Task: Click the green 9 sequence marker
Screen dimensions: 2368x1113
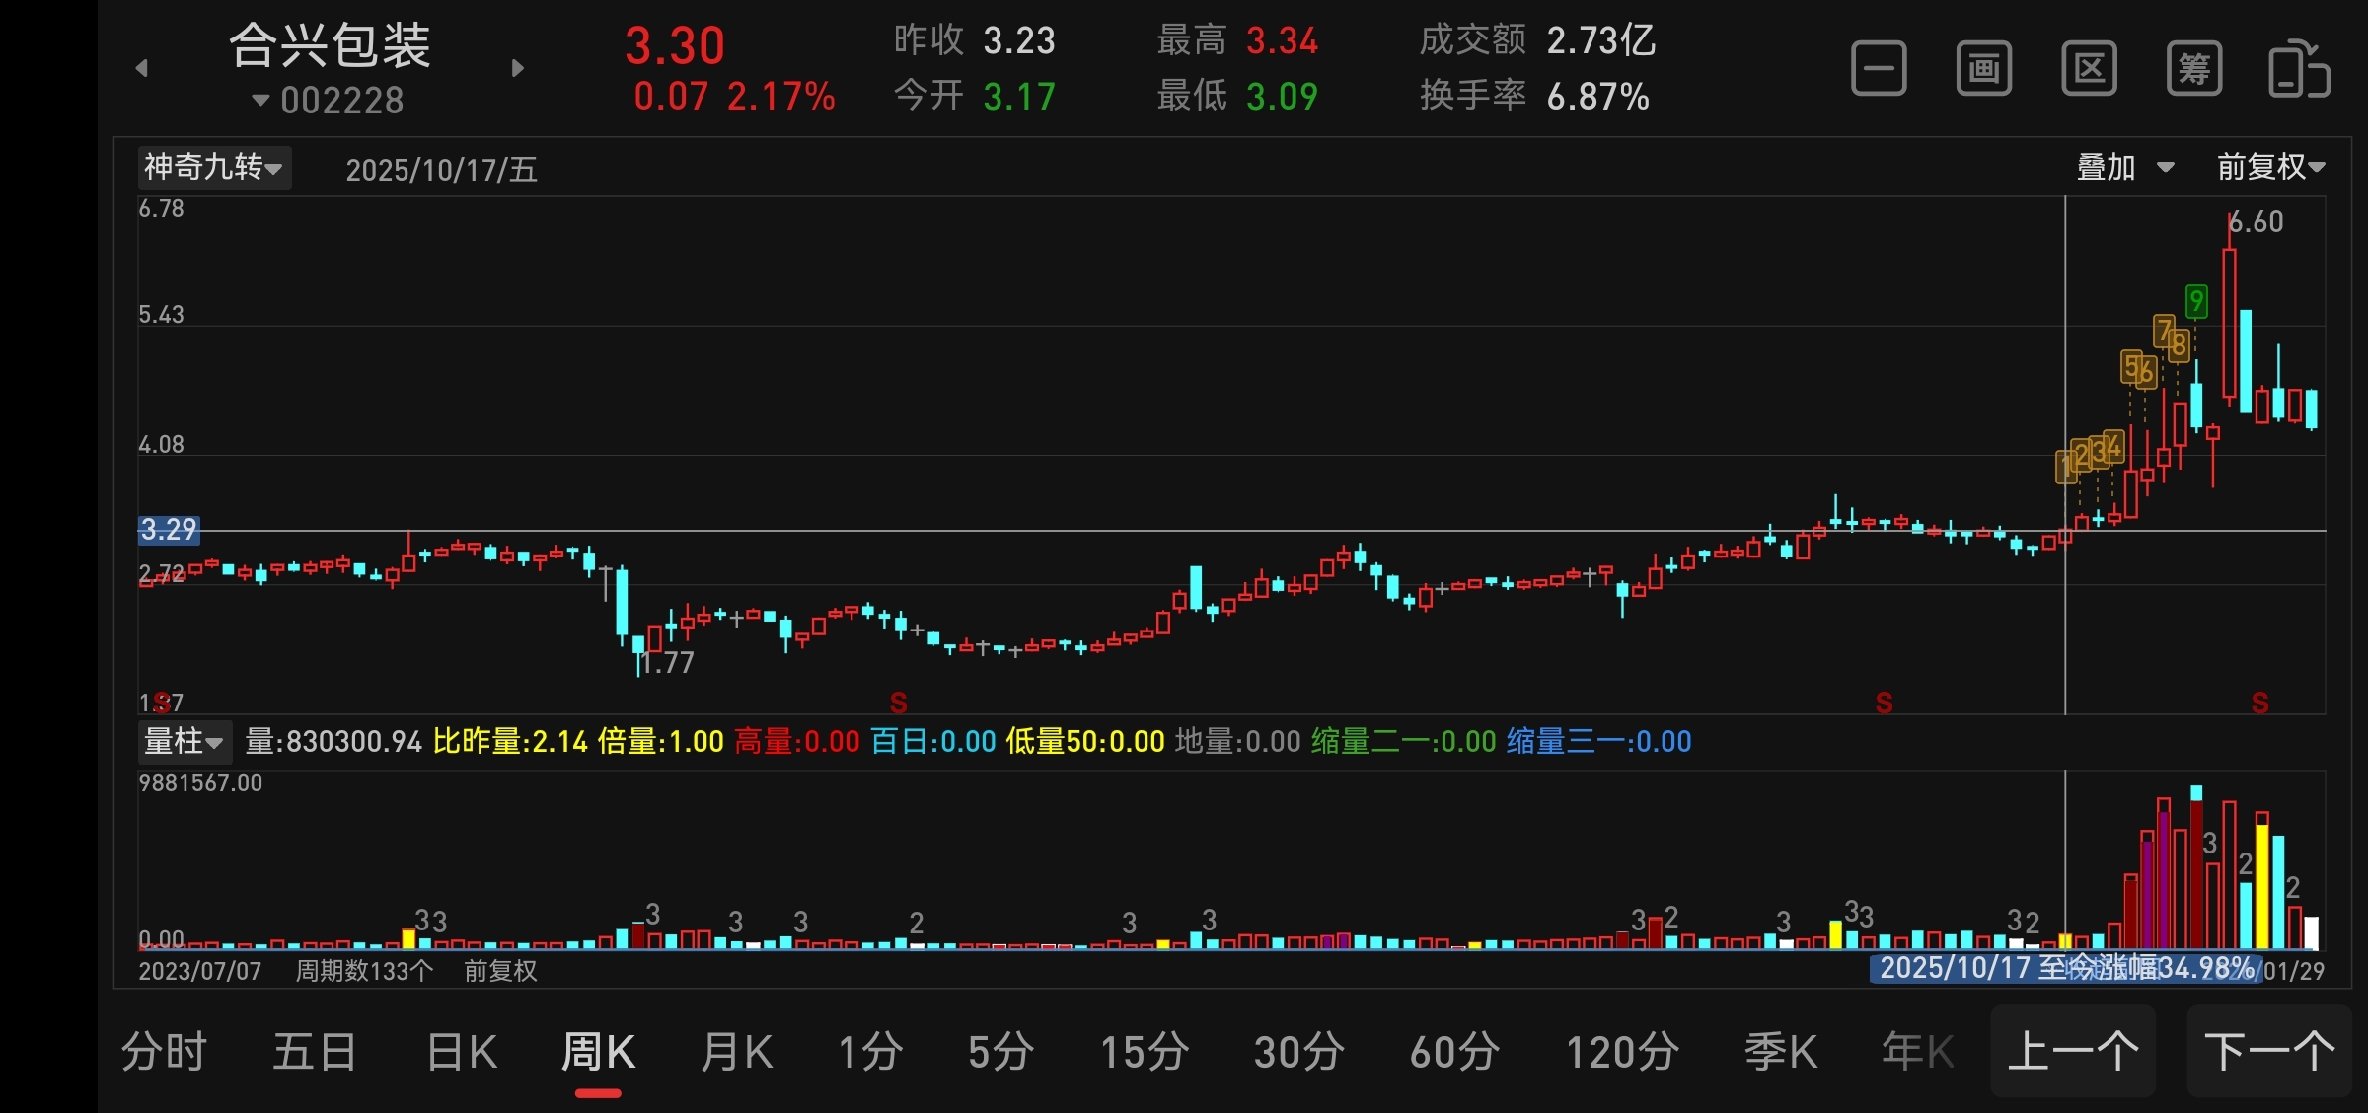Action: pyautogui.click(x=2196, y=301)
